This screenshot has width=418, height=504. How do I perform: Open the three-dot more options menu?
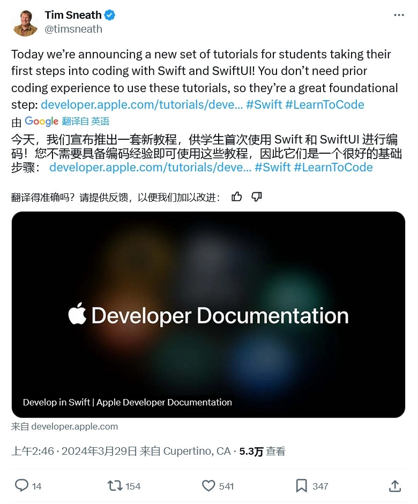point(399,15)
